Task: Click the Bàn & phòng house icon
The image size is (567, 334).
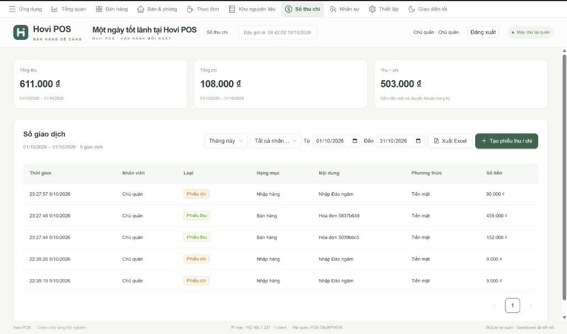Action: point(141,9)
